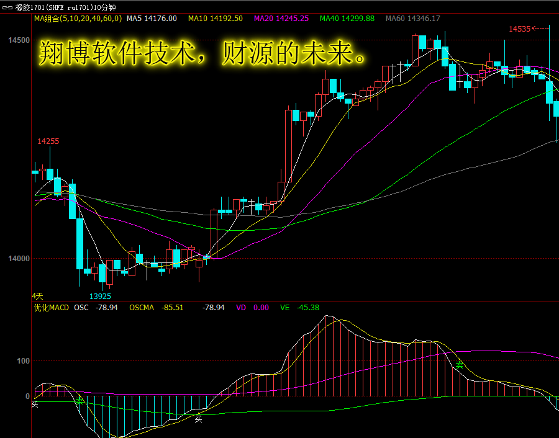Click the OSCMA -85.51 value

click(x=156, y=308)
